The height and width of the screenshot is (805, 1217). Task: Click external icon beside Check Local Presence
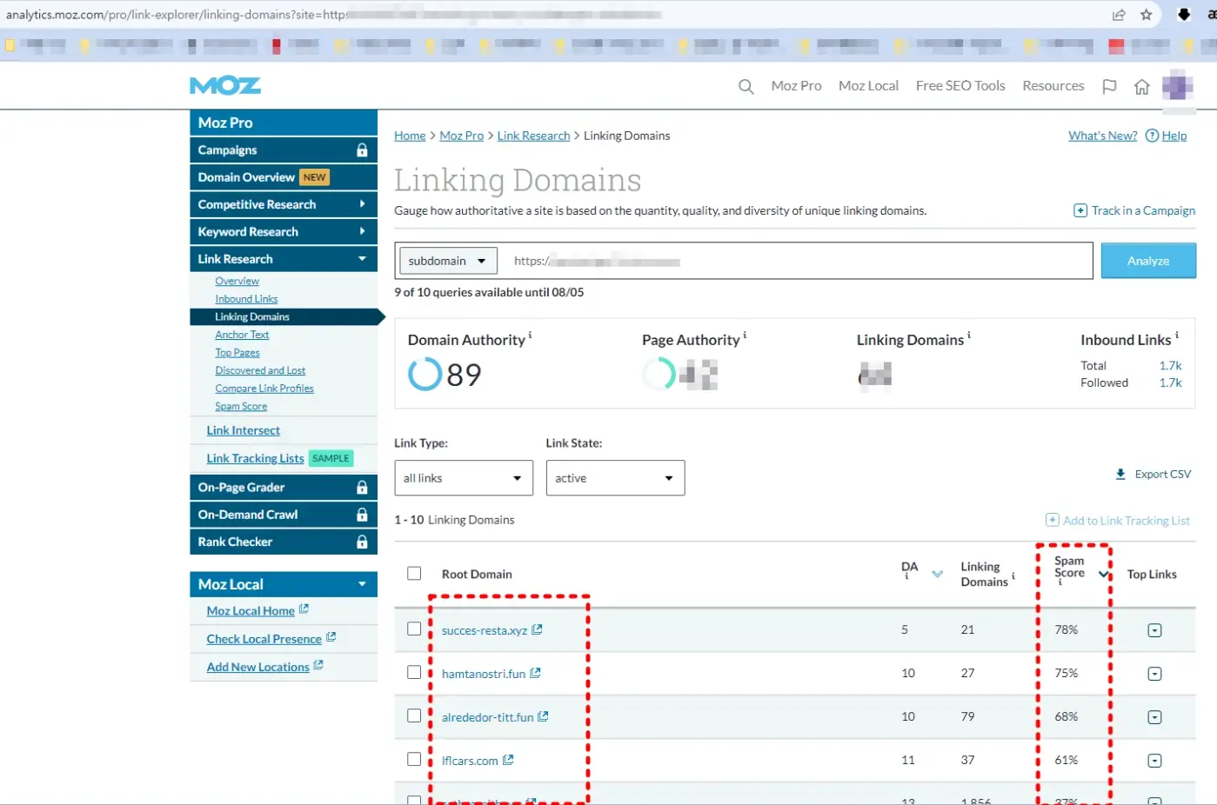(331, 637)
